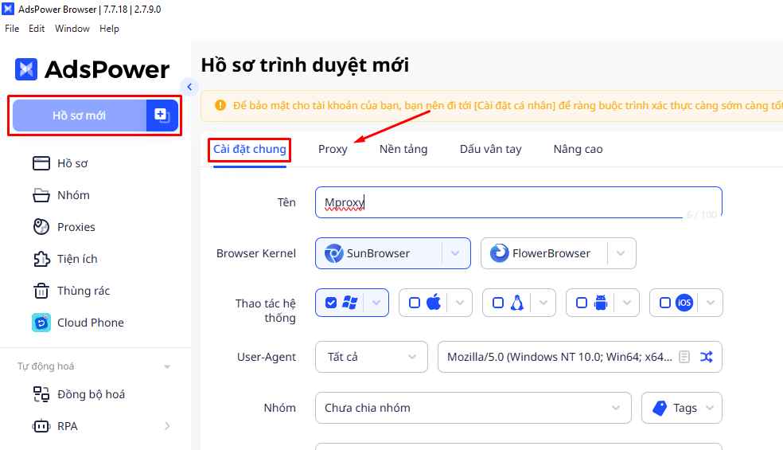
Task: Open the Đồng bộ hoá synchronizer
Action: tap(91, 394)
